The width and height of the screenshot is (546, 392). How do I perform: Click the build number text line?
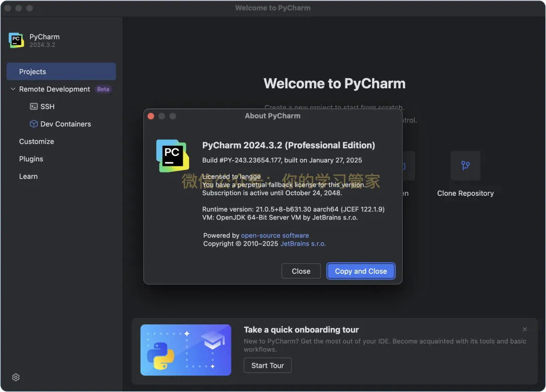(x=282, y=160)
